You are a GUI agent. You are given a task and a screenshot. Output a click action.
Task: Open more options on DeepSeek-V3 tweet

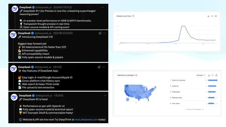(104, 33)
